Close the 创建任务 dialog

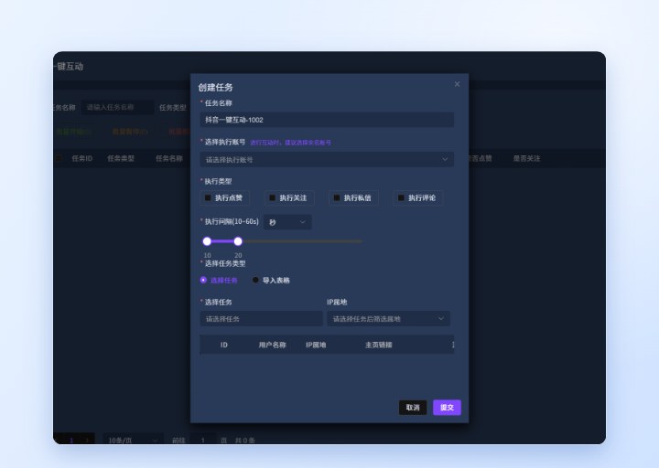457,84
